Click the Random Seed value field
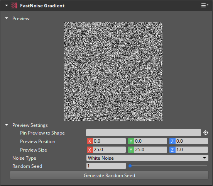The height and width of the screenshot is (186, 213). click(106, 166)
